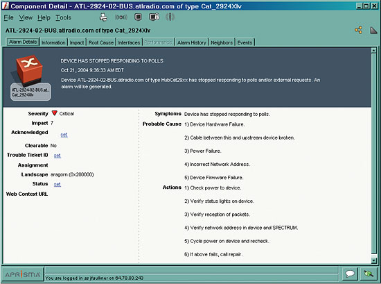Click the green connection icon at bottom right

pyautogui.click(x=369, y=274)
